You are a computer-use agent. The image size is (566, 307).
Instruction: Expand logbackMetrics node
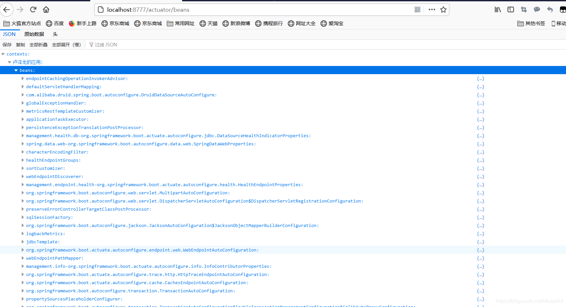pos(23,234)
